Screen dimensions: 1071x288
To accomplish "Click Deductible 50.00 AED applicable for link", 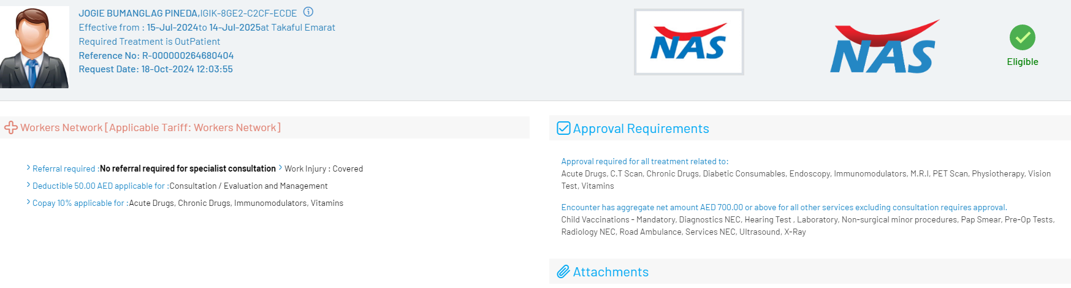I will pos(101,186).
